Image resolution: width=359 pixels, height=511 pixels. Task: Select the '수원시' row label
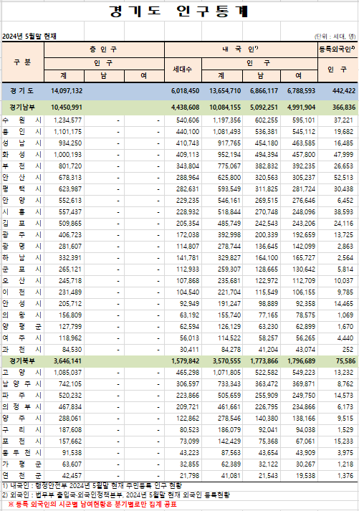pos(21,120)
